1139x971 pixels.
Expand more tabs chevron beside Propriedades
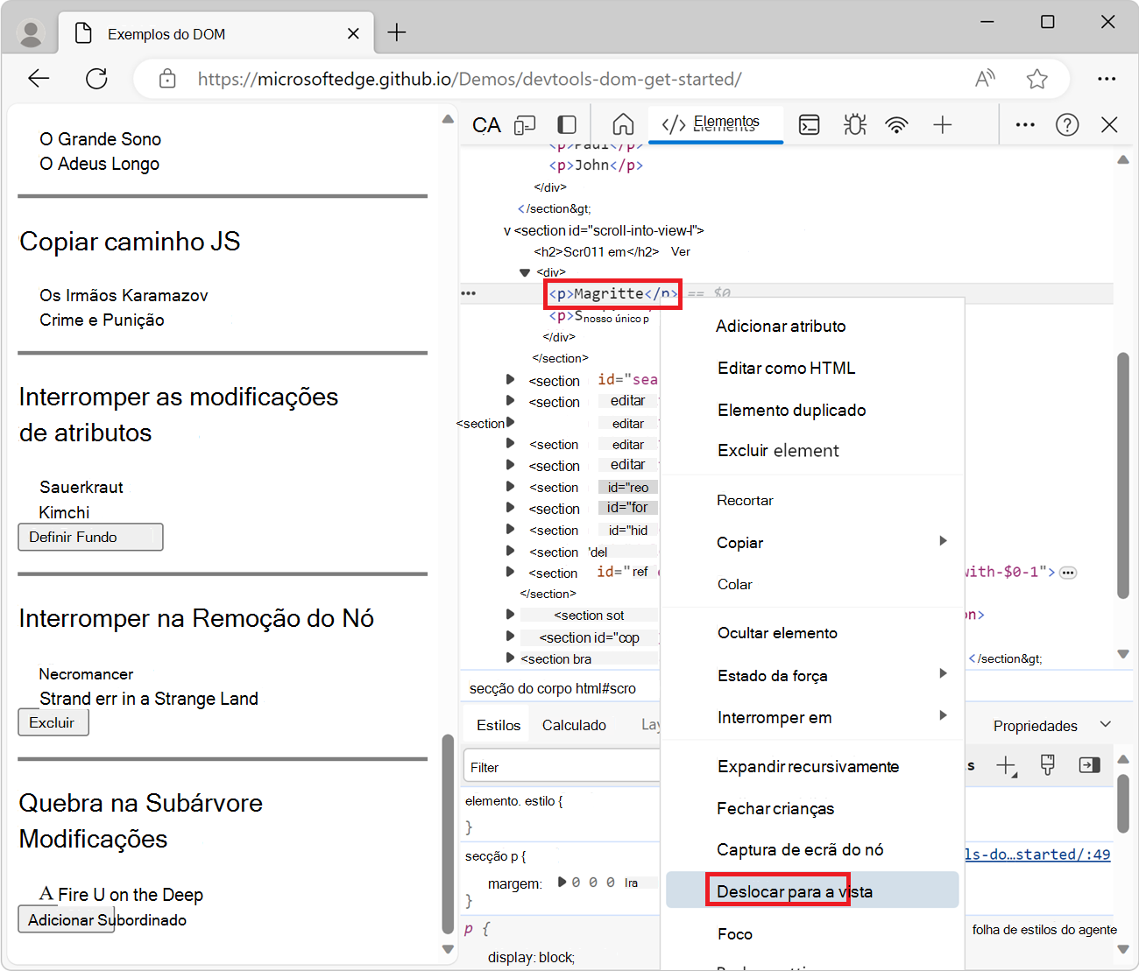1106,724
